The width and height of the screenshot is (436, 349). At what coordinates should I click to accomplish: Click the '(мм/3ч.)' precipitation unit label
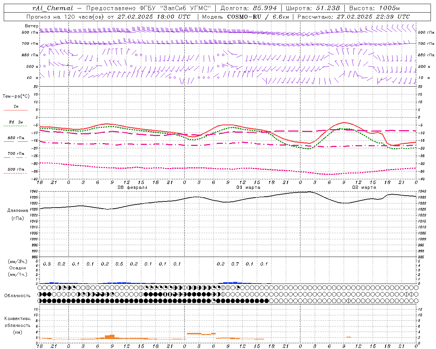tap(17, 261)
